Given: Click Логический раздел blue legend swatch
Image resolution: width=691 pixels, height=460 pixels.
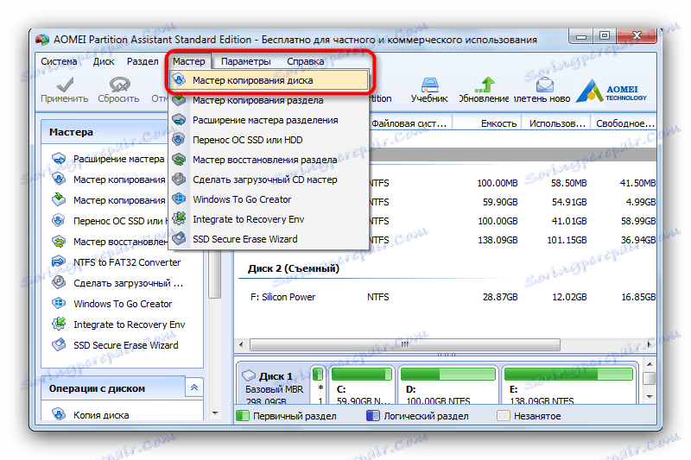Looking at the screenshot, I should pyautogui.click(x=373, y=415).
